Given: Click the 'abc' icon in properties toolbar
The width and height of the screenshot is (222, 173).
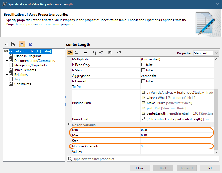Looking at the screenshot, I should (119, 53).
